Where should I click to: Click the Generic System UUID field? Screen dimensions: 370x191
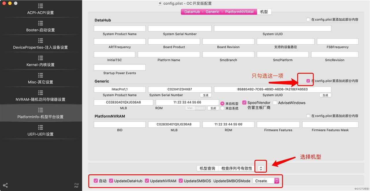point(273,89)
